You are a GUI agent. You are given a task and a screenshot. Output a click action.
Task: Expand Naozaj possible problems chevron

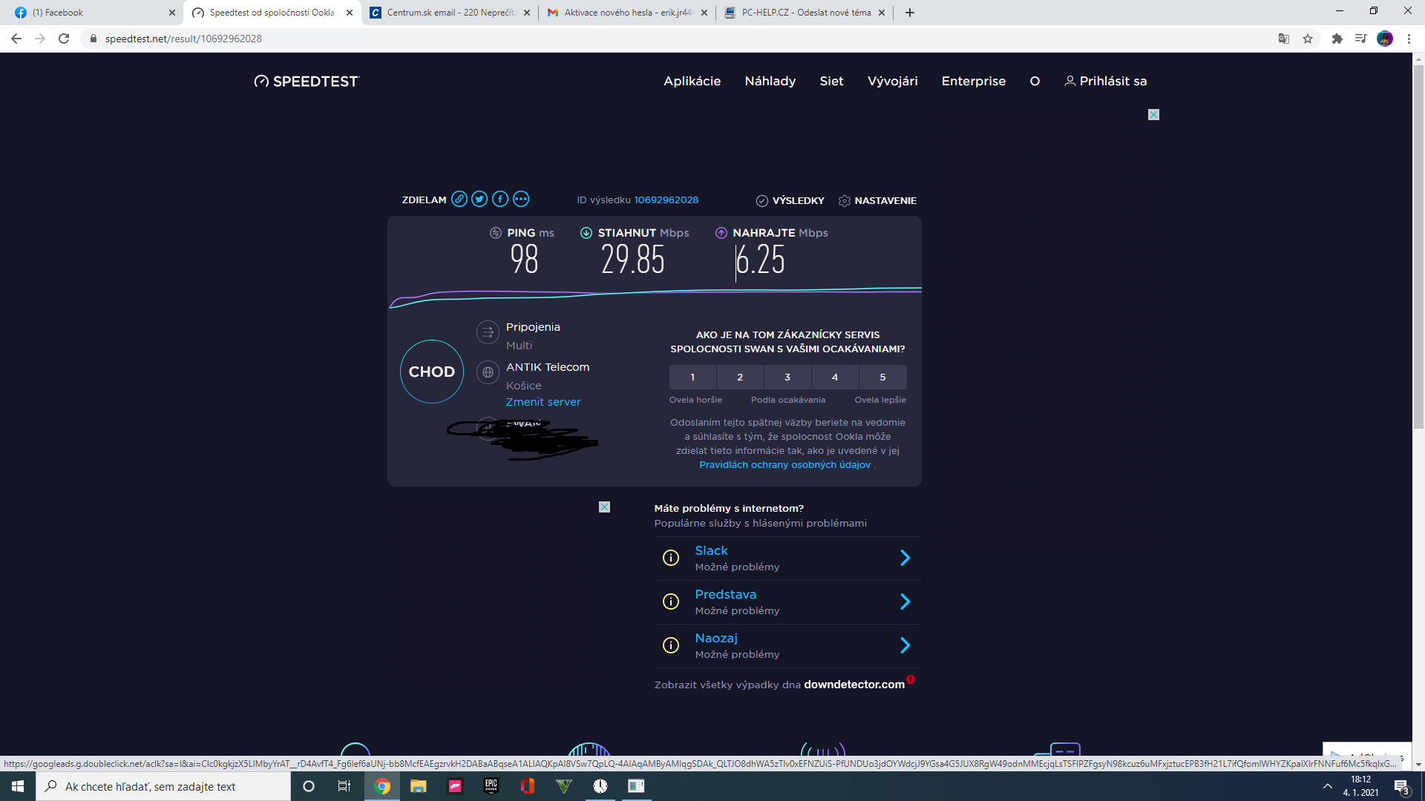click(905, 645)
